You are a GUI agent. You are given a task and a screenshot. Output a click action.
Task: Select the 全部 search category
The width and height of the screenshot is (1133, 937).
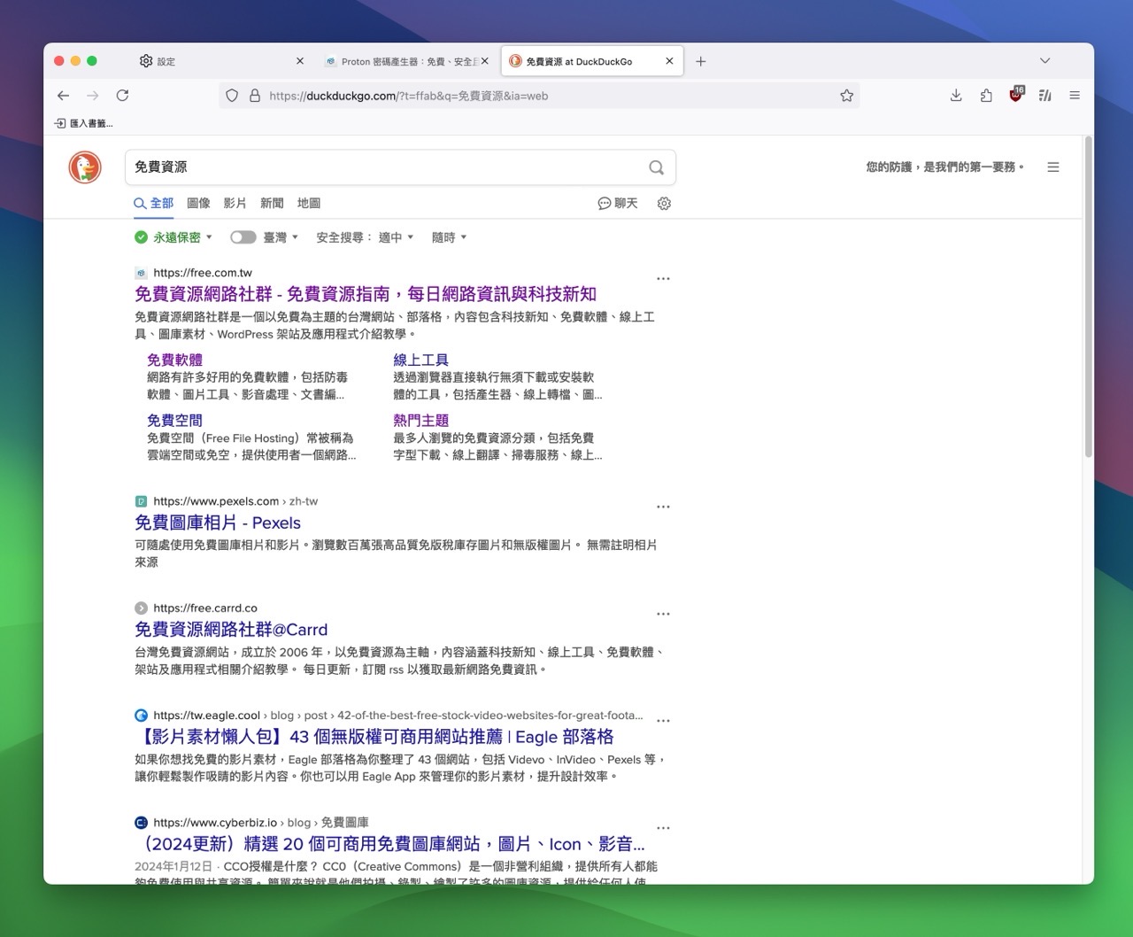point(154,204)
